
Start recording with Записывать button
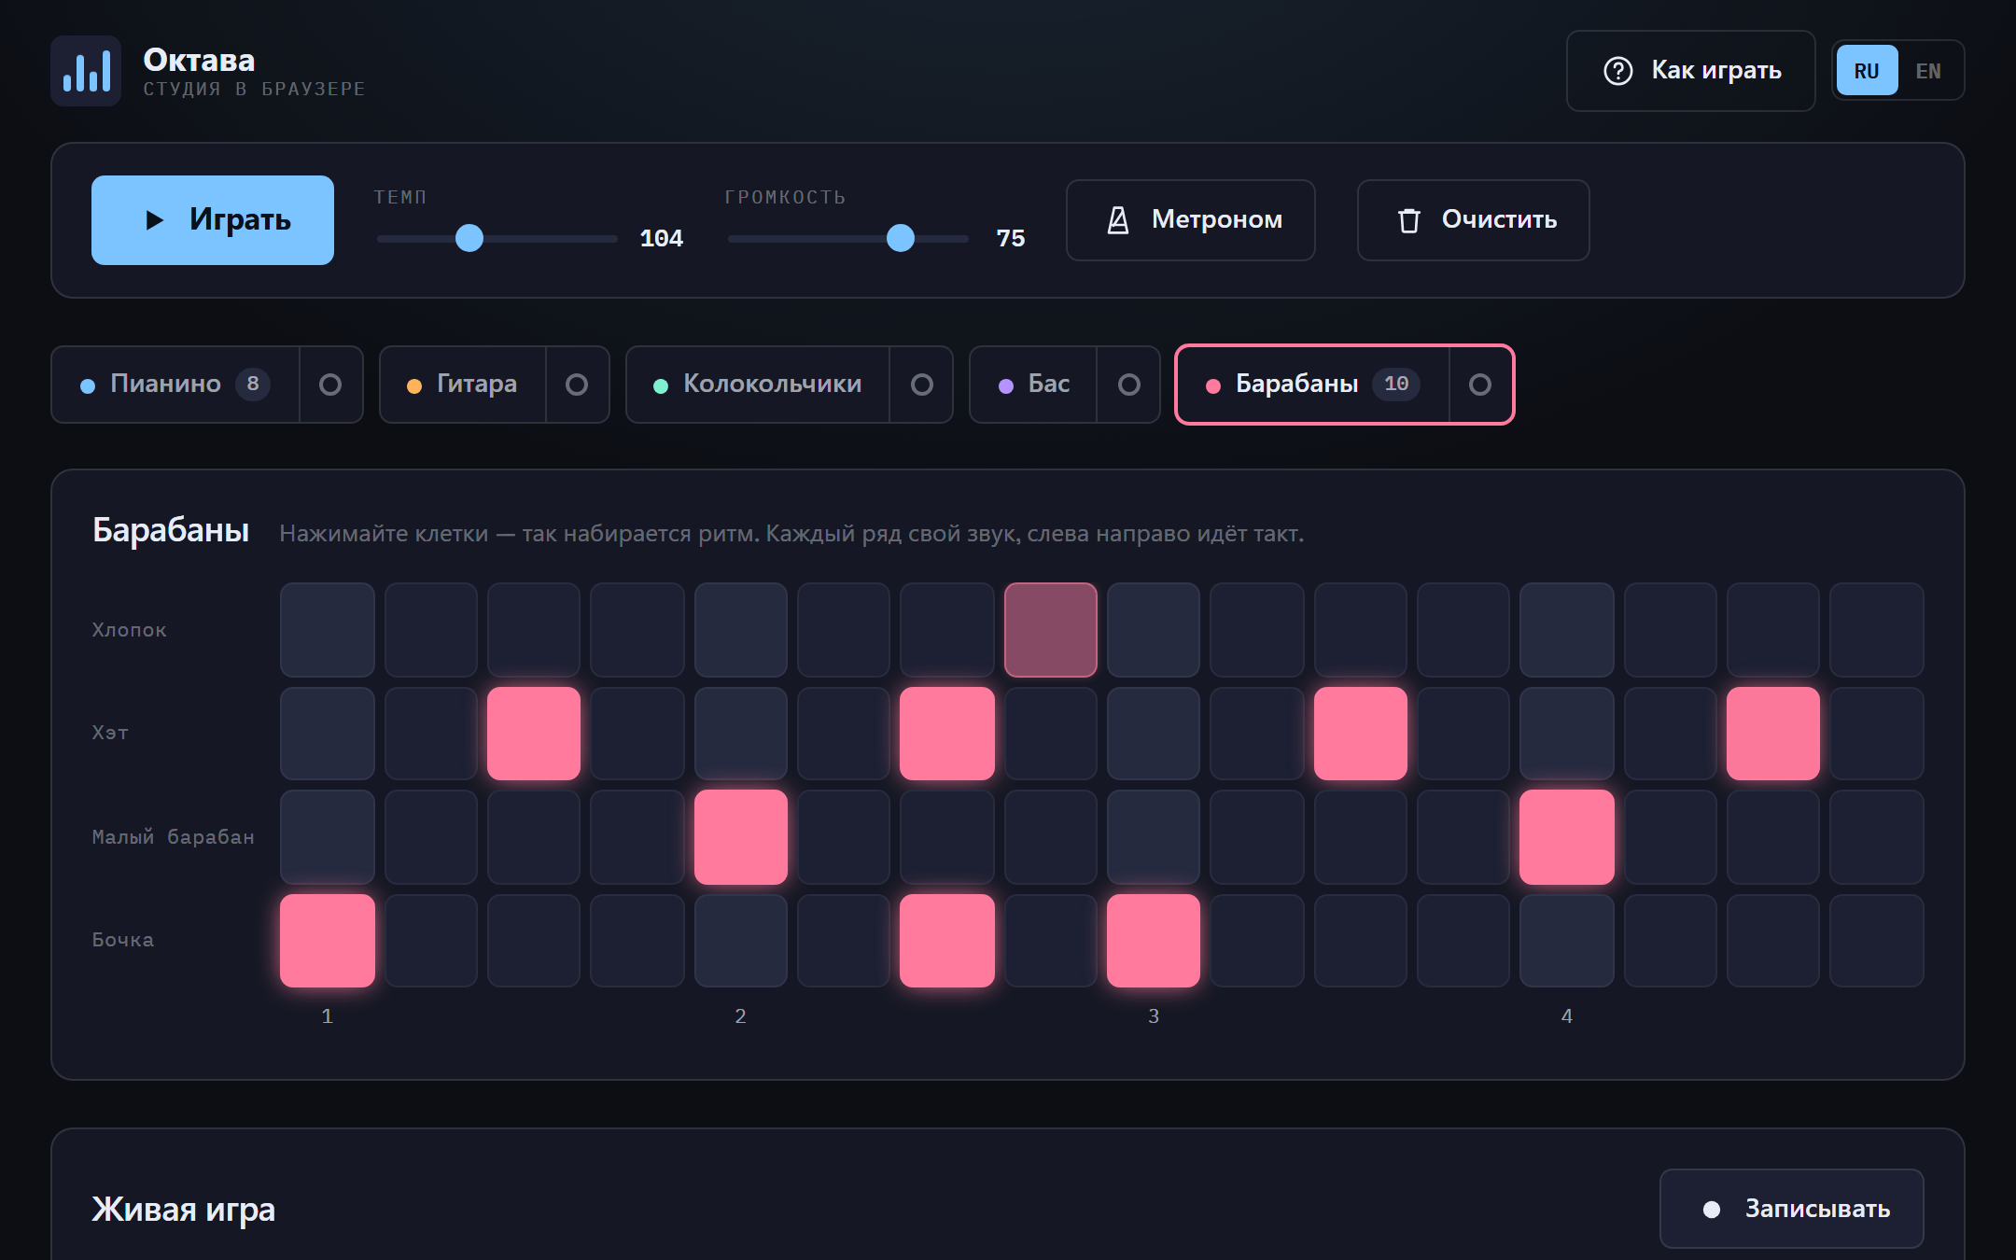click(x=1792, y=1209)
